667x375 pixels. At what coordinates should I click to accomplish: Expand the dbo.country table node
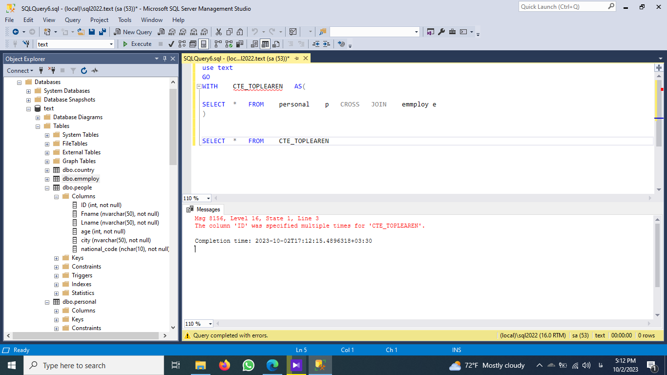[47, 170]
